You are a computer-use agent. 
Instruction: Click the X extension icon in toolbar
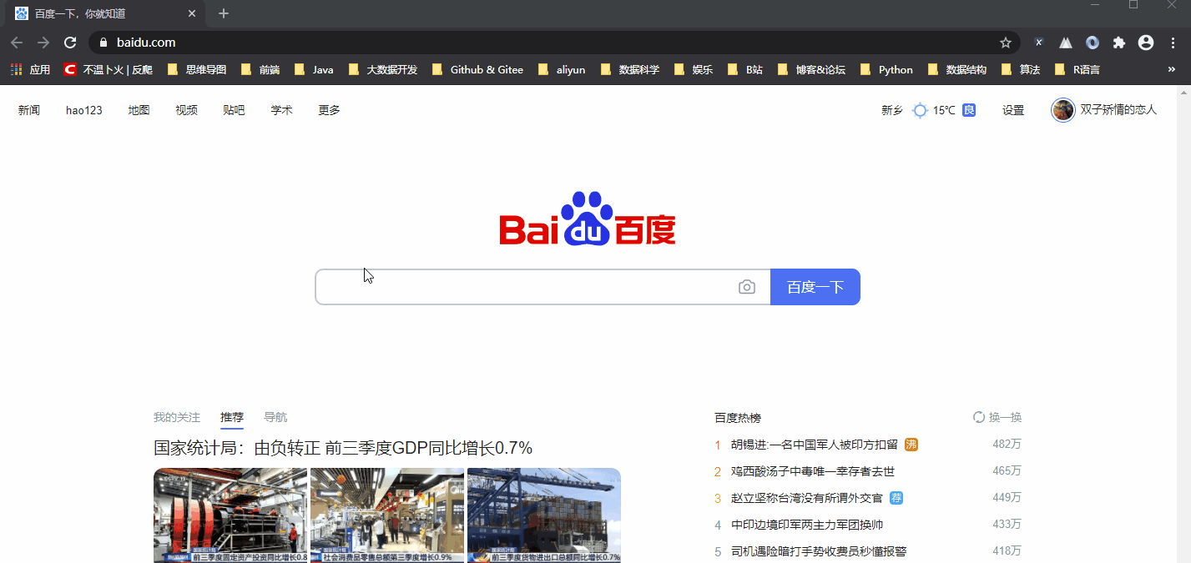(x=1039, y=43)
